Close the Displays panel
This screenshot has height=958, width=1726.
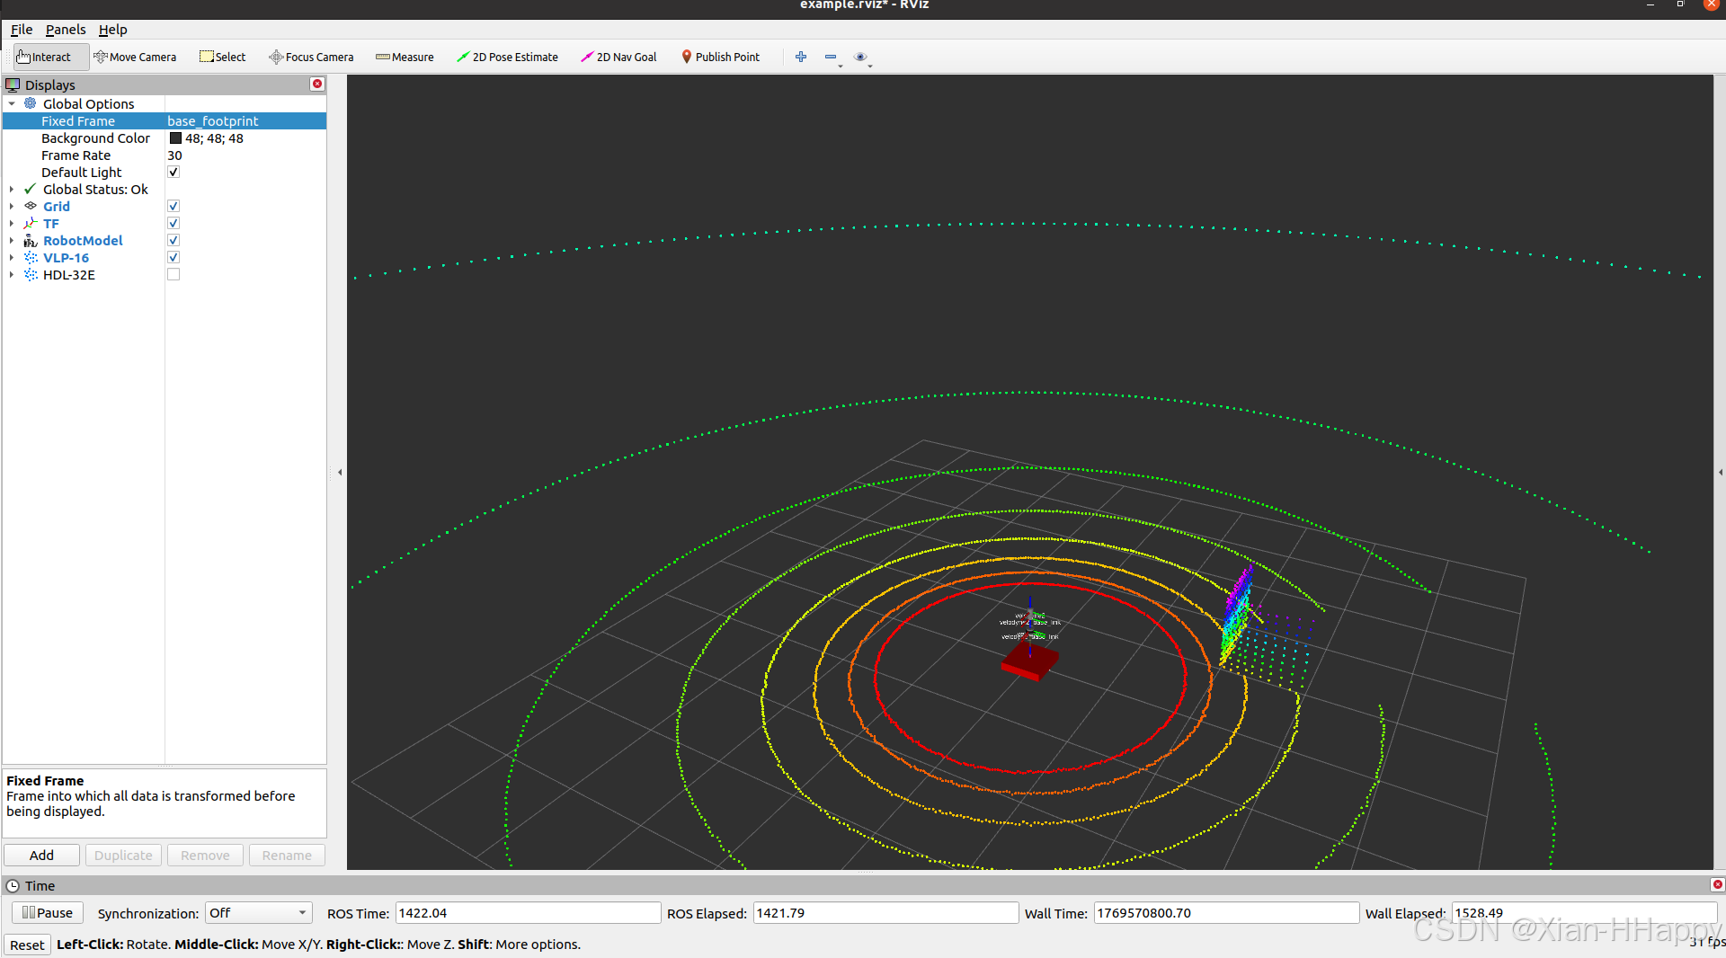pyautogui.click(x=317, y=84)
